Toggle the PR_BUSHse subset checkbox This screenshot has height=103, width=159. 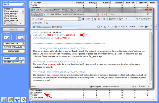coord(5,16)
